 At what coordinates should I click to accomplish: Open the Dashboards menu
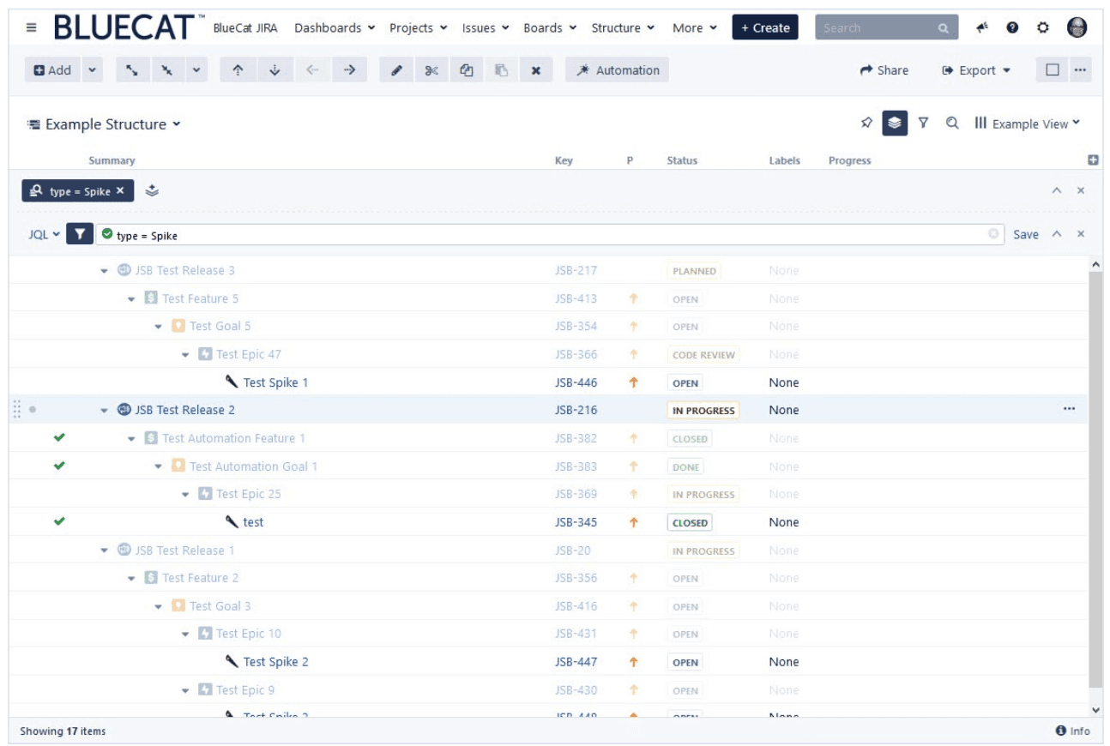coord(335,27)
